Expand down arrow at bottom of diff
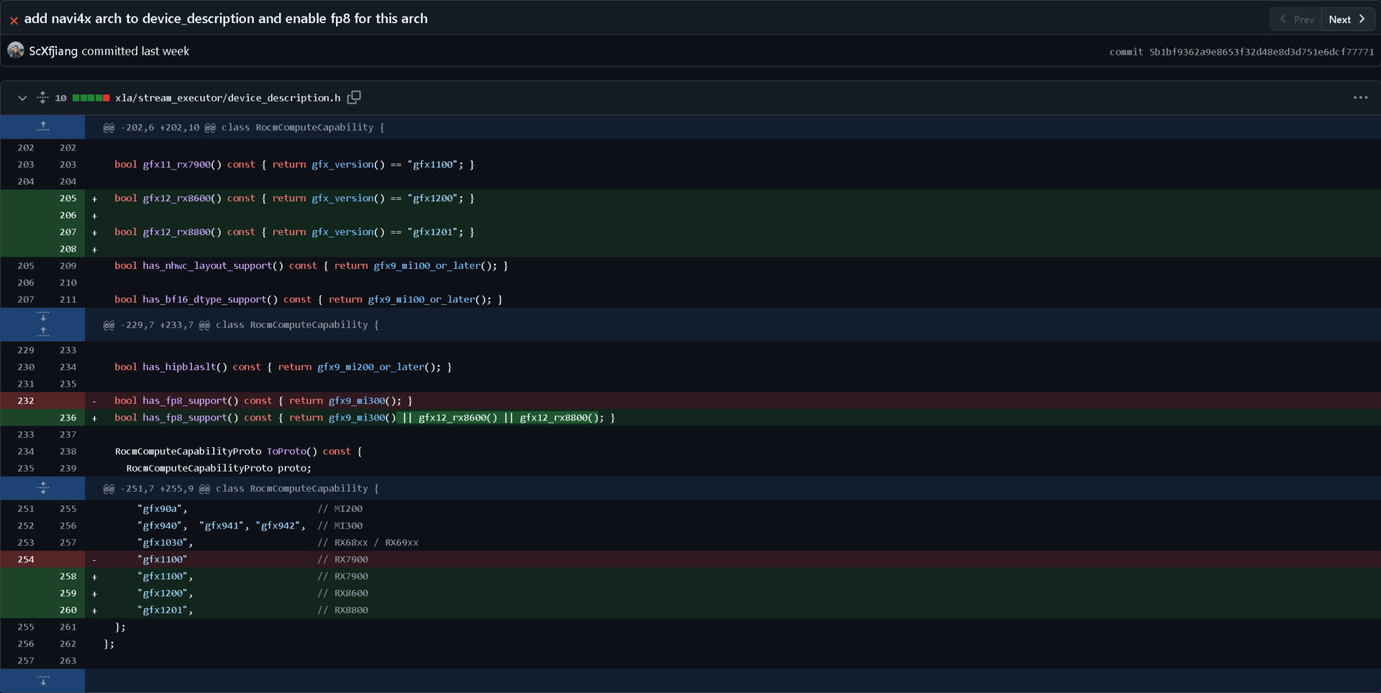The image size is (1381, 693). coord(43,681)
